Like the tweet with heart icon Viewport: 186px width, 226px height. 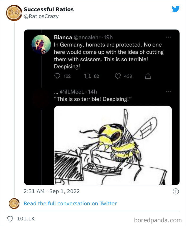(10, 219)
